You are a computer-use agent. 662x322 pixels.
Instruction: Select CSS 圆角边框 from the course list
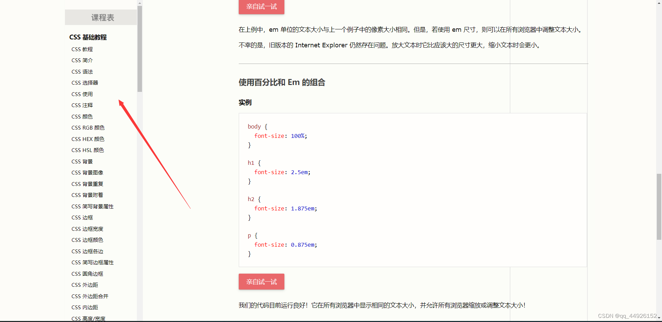(87, 273)
